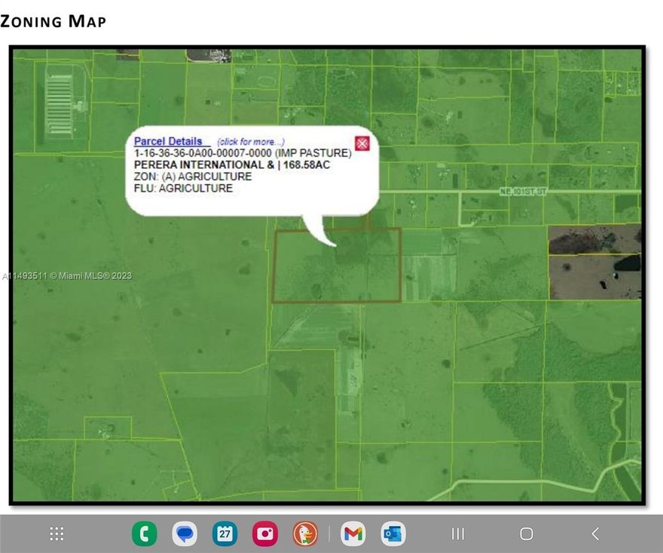Viewport: 663px width, 553px height.
Task: Open Gmail from the taskbar
Action: 353,533
